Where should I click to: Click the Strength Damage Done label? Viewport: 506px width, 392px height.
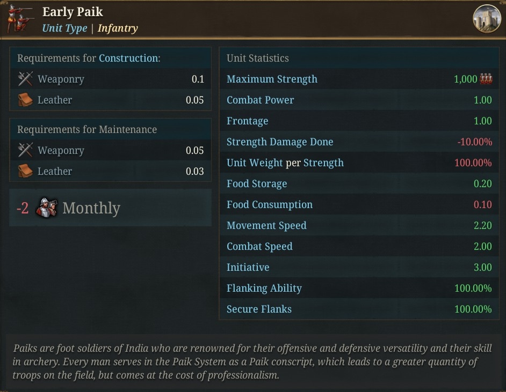[x=280, y=142]
